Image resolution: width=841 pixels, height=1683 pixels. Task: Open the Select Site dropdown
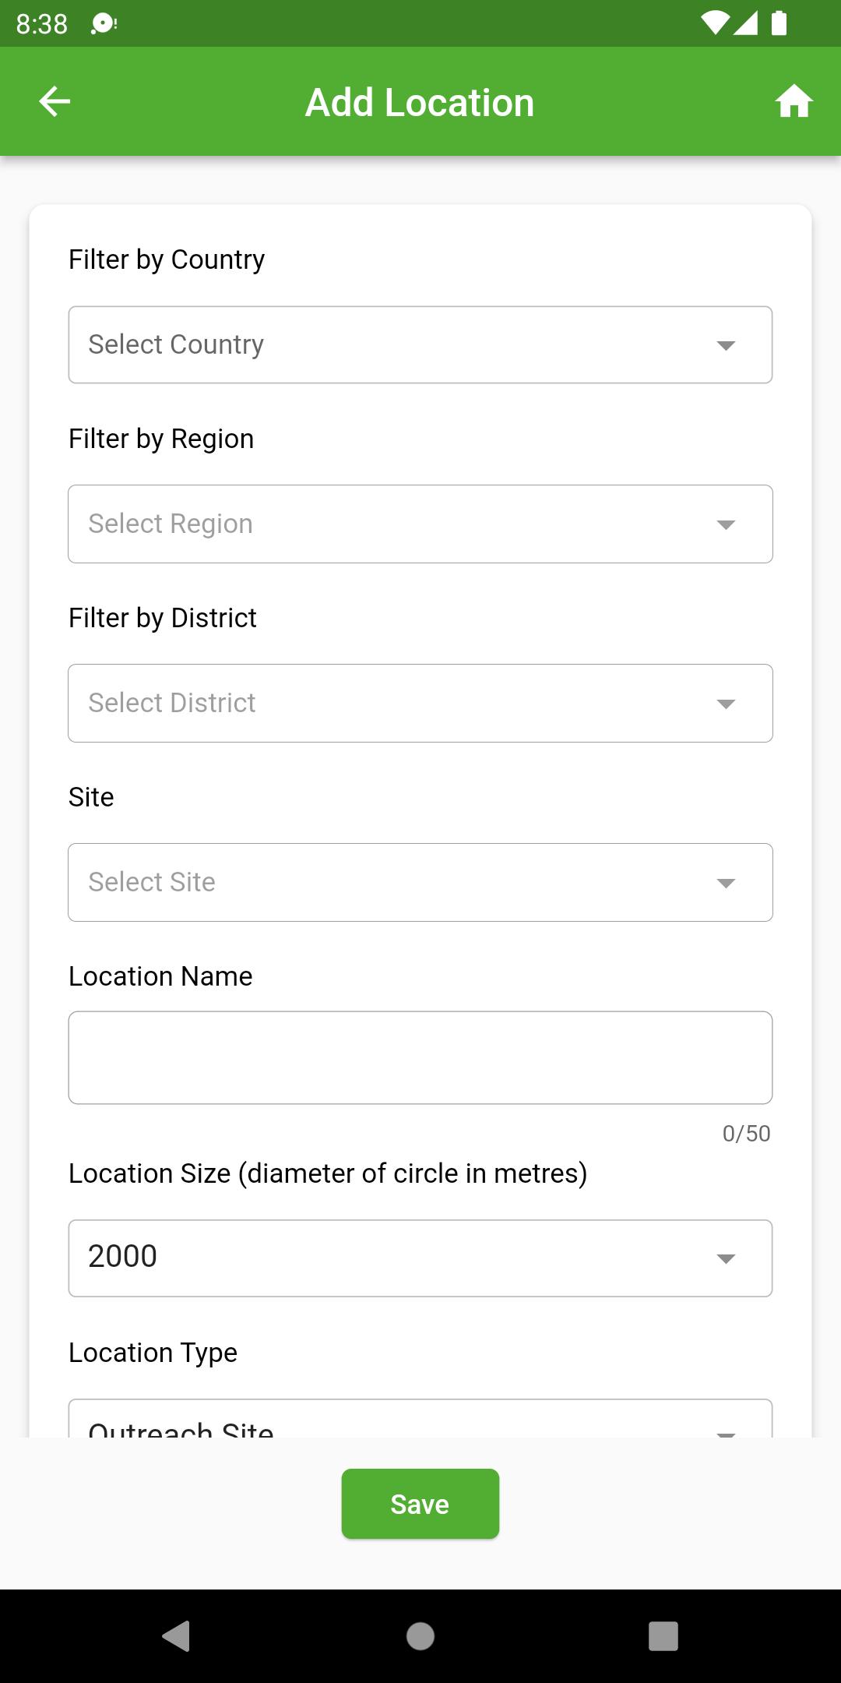coord(420,882)
